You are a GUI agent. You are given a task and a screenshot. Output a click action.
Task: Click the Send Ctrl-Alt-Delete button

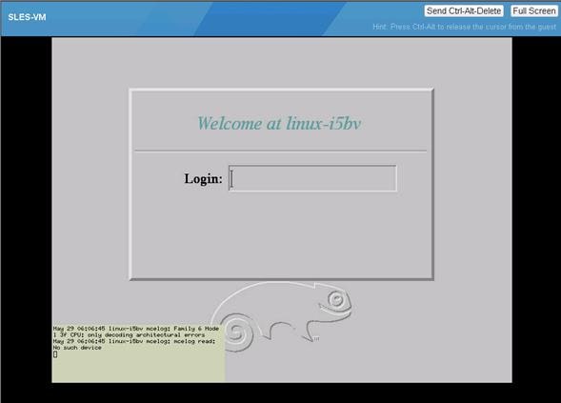coord(464,11)
